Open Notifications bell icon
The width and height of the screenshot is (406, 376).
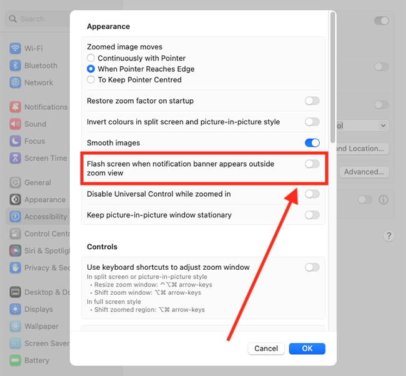pos(15,107)
